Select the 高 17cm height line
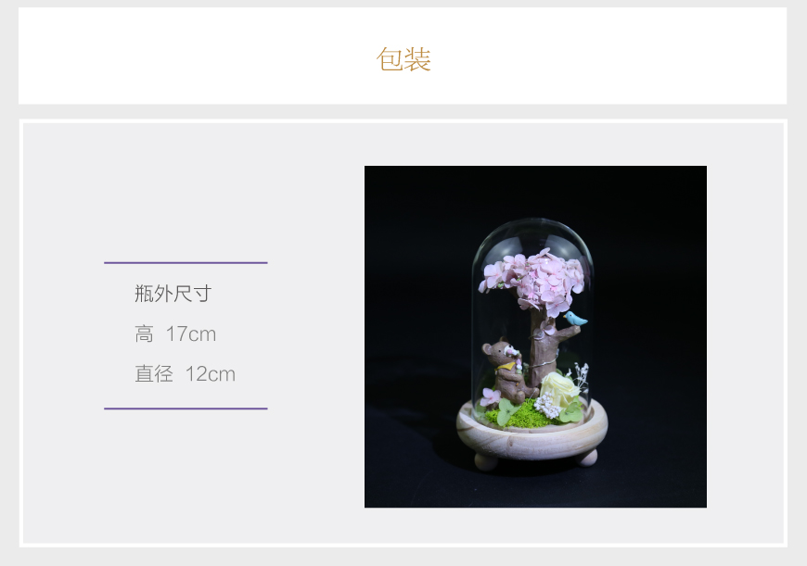Image resolution: width=807 pixels, height=566 pixels. 175,333
